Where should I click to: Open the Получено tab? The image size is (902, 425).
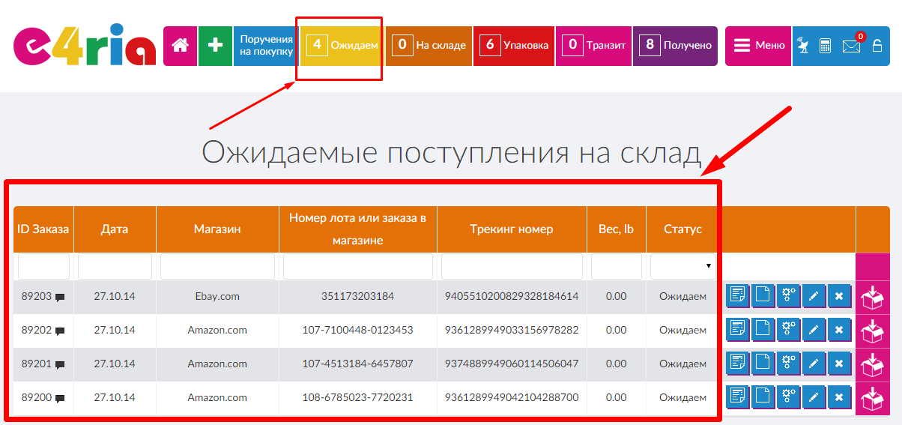(x=675, y=46)
